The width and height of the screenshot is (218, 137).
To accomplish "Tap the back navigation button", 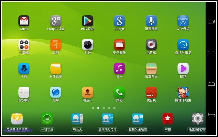I will [x=211, y=115].
